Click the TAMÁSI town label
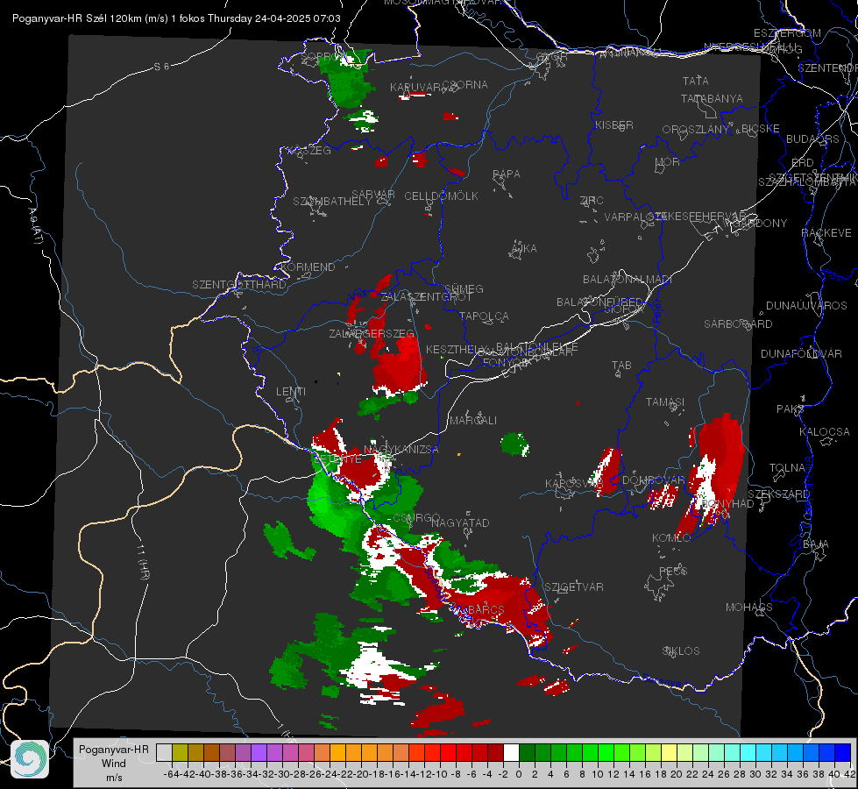 tap(665, 402)
